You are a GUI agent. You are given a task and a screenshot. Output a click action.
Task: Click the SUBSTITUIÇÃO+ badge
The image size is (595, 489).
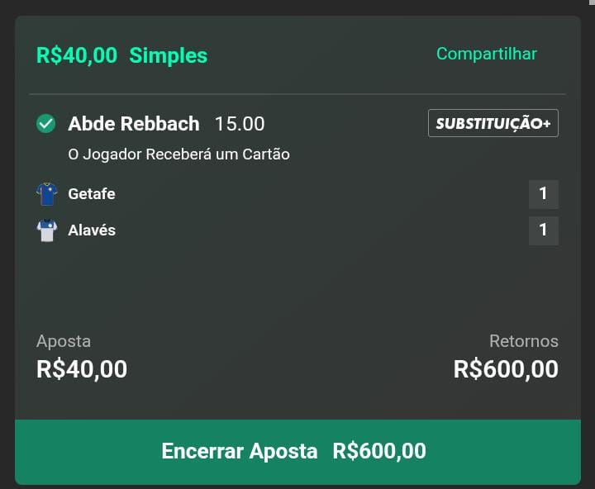point(493,123)
